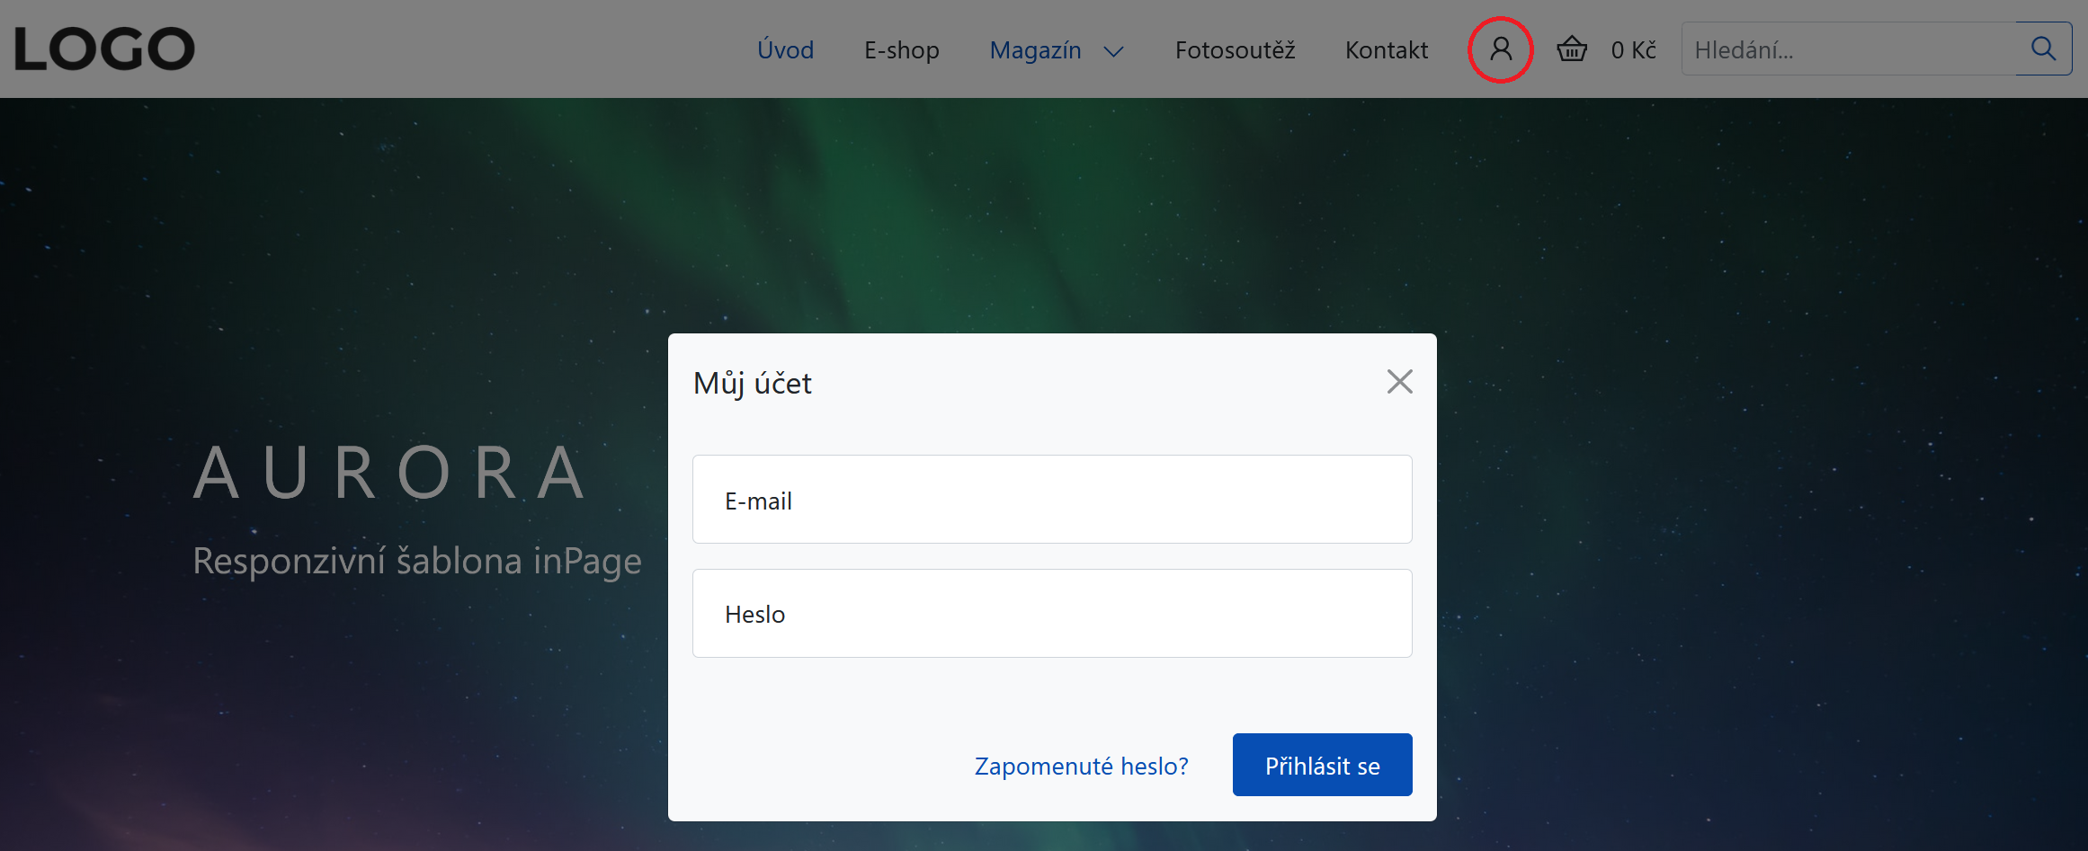Open the Fotosoutěž page
The width and height of the screenshot is (2088, 851).
1235,50
